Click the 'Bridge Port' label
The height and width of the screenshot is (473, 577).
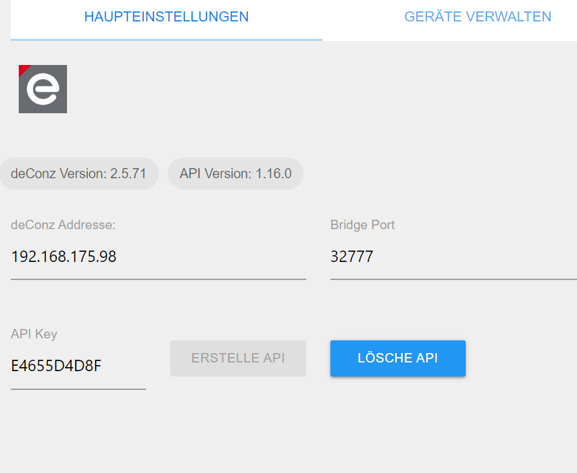[x=362, y=225]
